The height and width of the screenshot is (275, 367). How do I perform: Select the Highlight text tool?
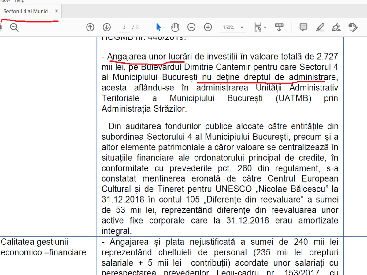(x=320, y=28)
